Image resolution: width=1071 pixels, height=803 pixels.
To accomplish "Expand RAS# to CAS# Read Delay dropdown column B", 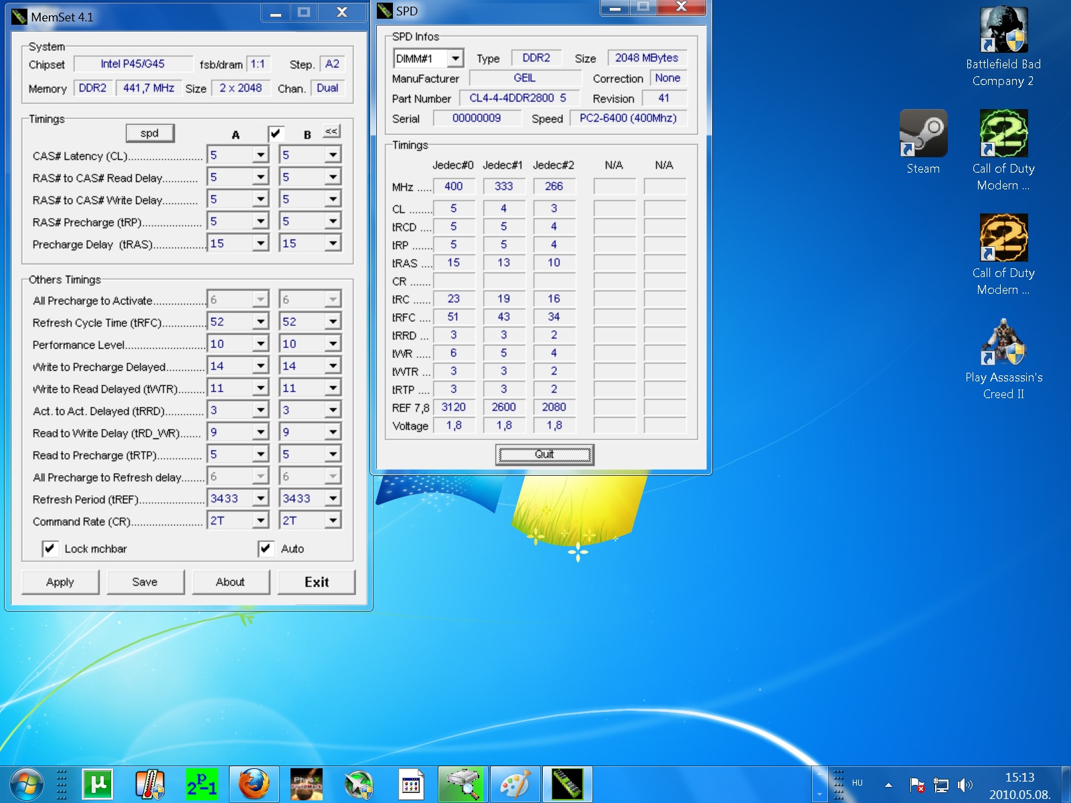I will (x=333, y=177).
